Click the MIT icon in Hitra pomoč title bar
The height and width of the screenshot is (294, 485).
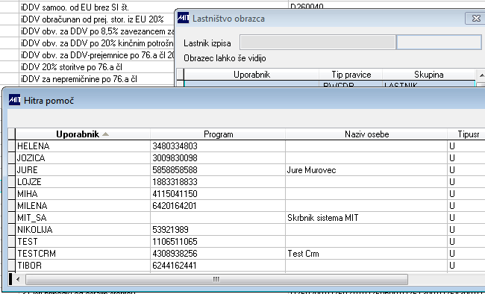(14, 100)
